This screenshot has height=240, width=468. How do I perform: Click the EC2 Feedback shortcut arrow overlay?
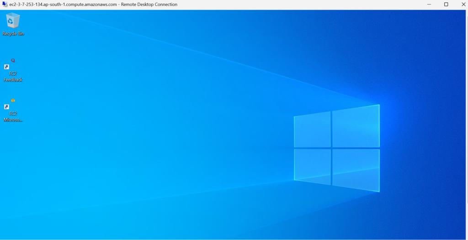[x=7, y=67]
